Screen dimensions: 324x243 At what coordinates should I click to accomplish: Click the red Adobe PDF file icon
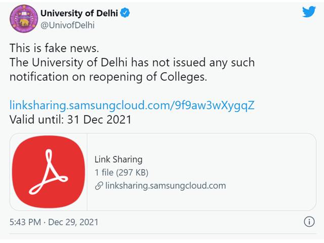click(49, 172)
